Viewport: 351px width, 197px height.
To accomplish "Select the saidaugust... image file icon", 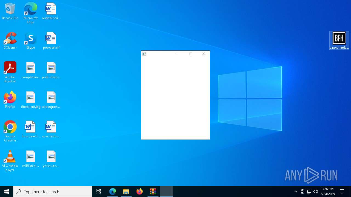I will click(x=51, y=100).
